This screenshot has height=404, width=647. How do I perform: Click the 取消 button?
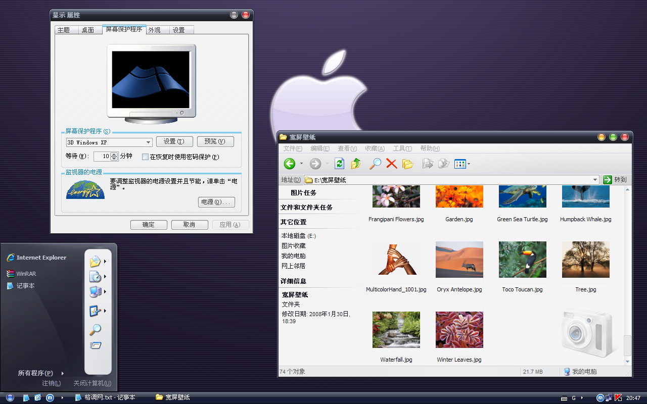[x=190, y=225]
